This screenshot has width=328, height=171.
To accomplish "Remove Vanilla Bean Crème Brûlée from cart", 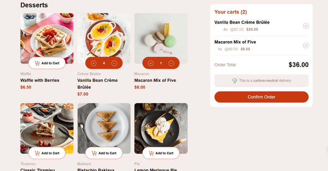I will point(306,26).
